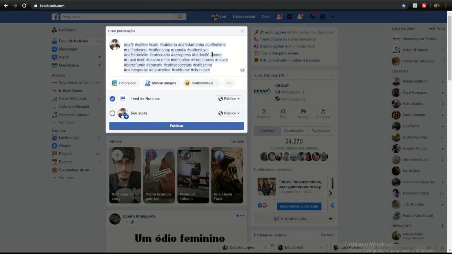The height and width of the screenshot is (254, 452).
Task: Expand Ver mais under Explorar
Action: [x=66, y=177]
